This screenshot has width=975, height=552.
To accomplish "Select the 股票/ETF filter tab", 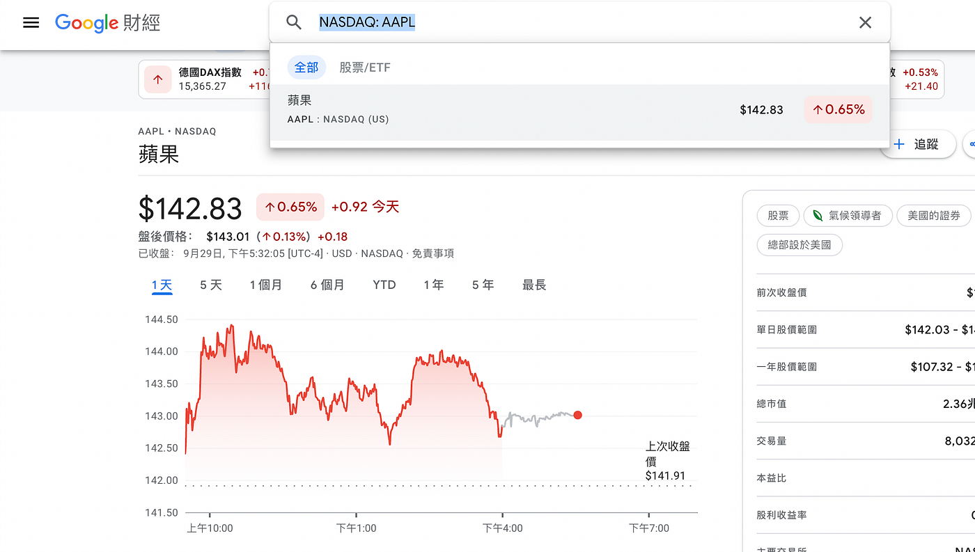I will click(365, 68).
